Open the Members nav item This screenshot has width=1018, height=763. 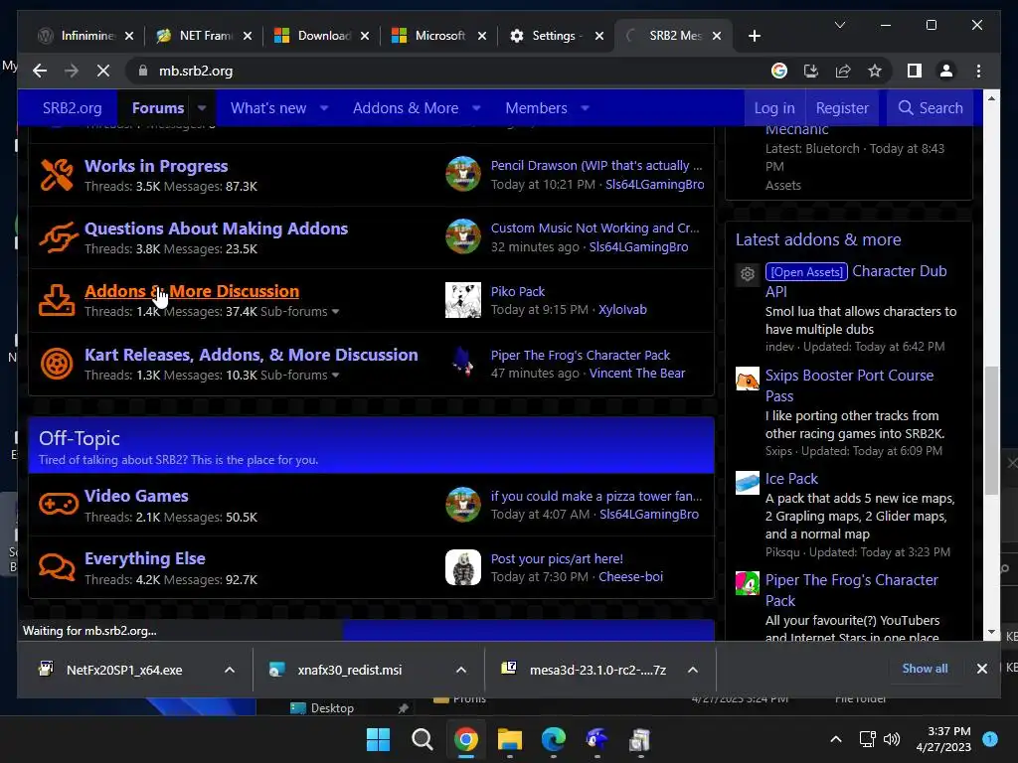tap(536, 107)
